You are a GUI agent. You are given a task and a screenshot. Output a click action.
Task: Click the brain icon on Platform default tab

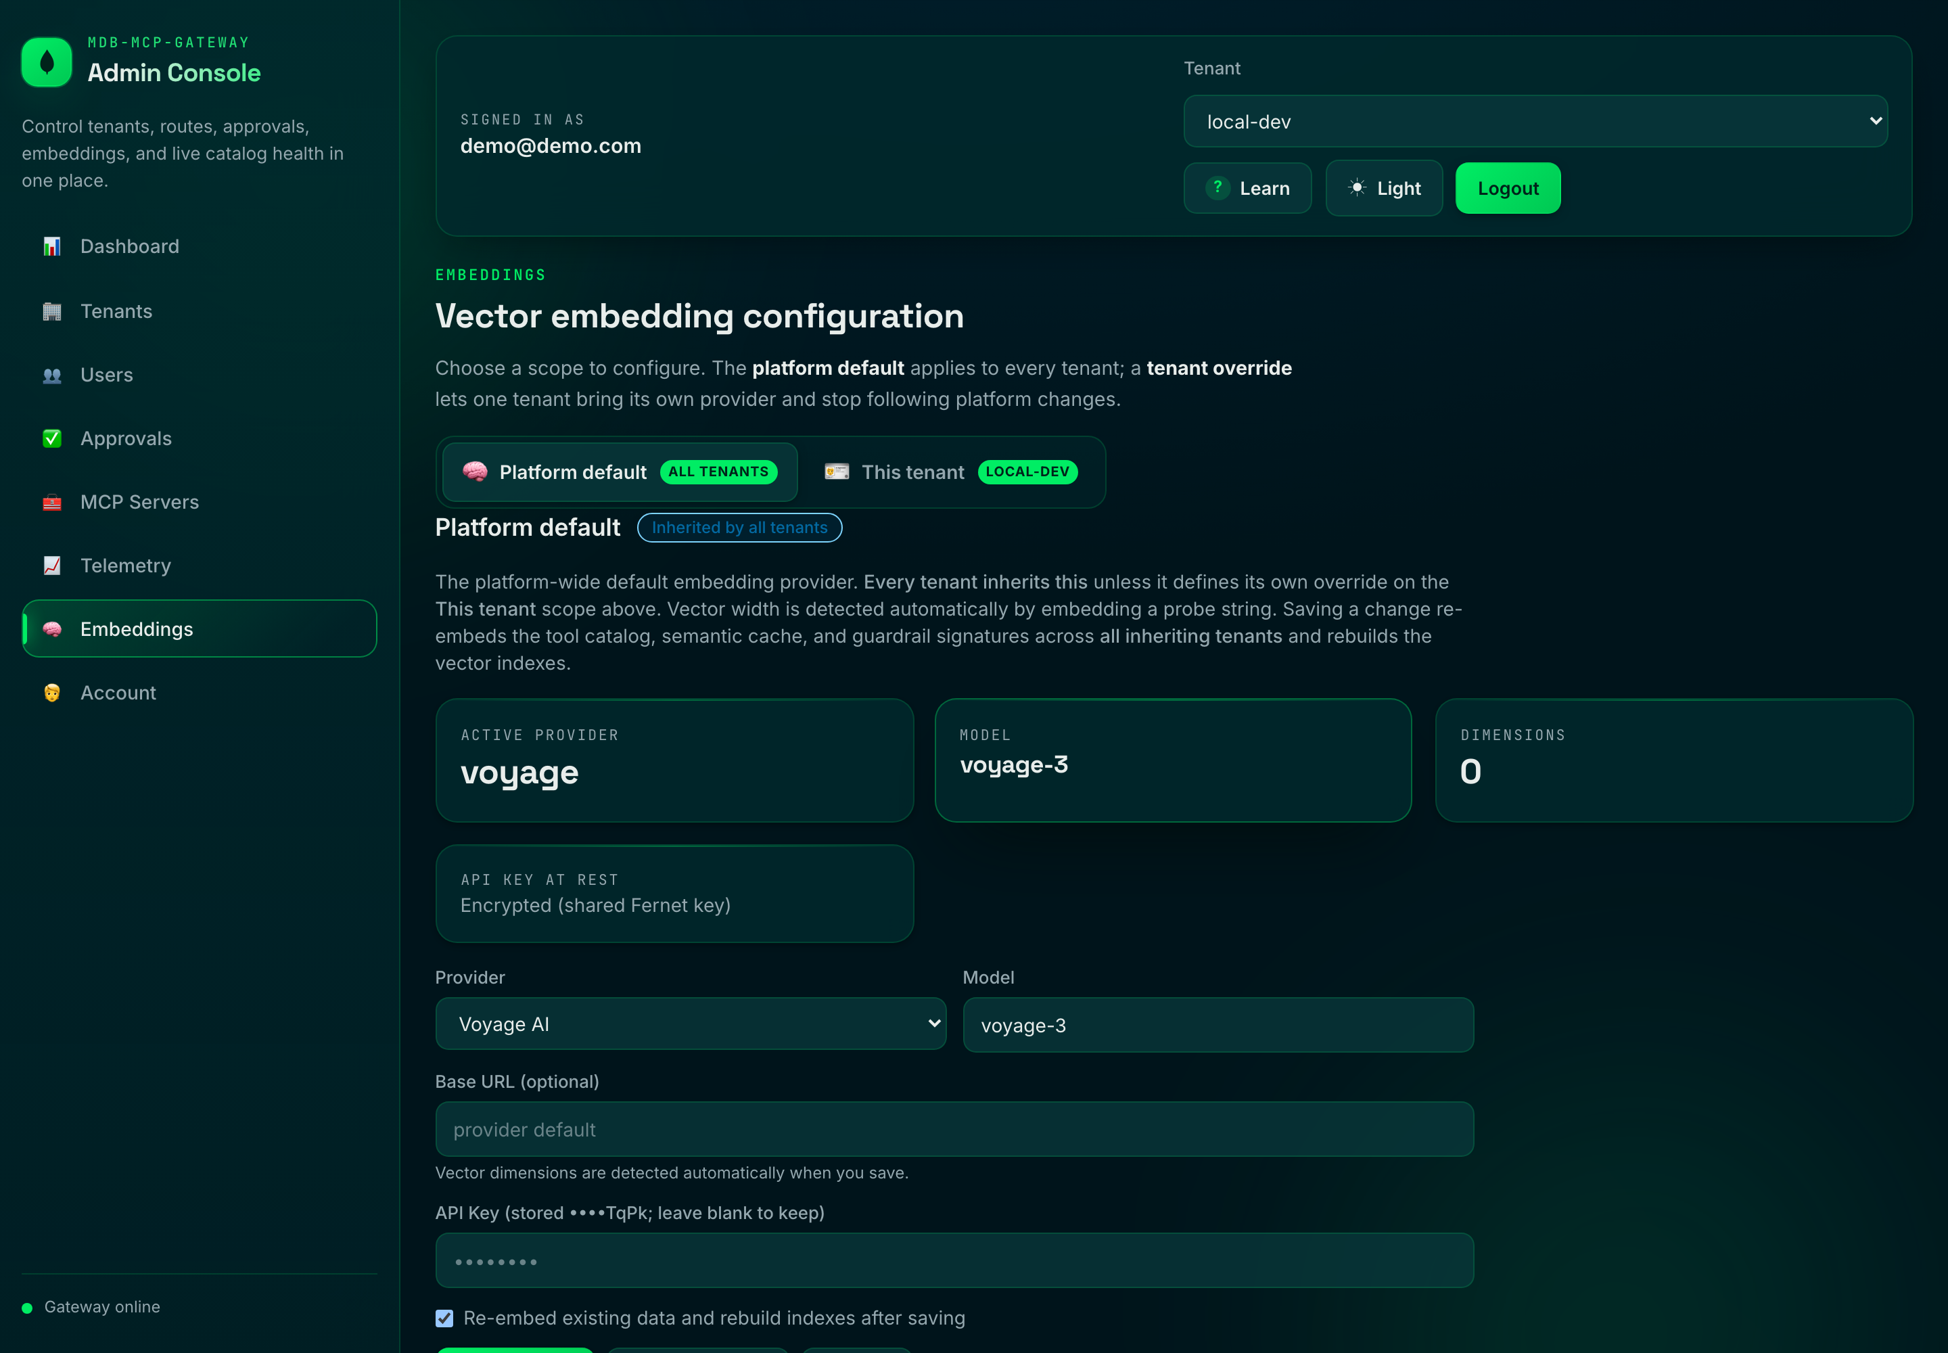point(475,472)
